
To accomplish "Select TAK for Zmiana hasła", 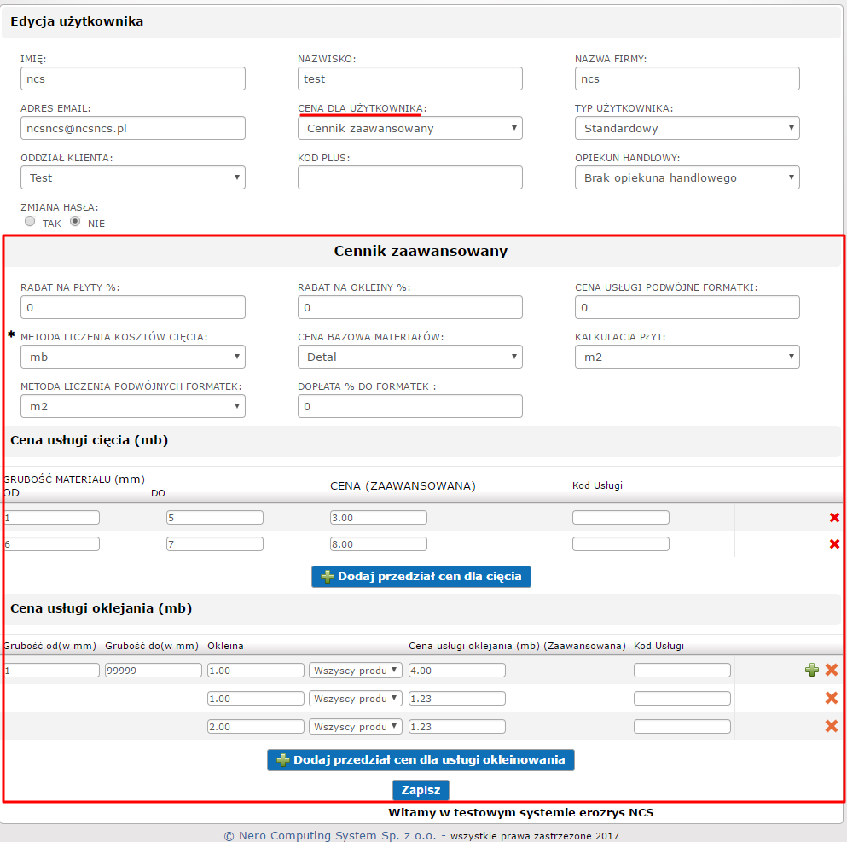I will 31,222.
